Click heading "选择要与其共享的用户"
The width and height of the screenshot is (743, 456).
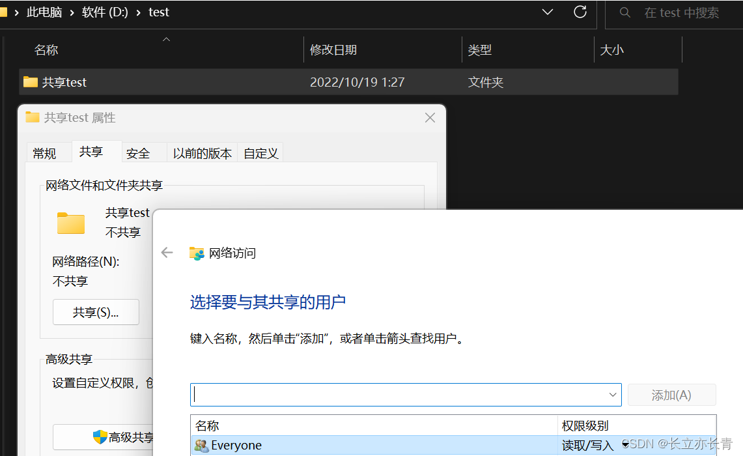coord(268,302)
